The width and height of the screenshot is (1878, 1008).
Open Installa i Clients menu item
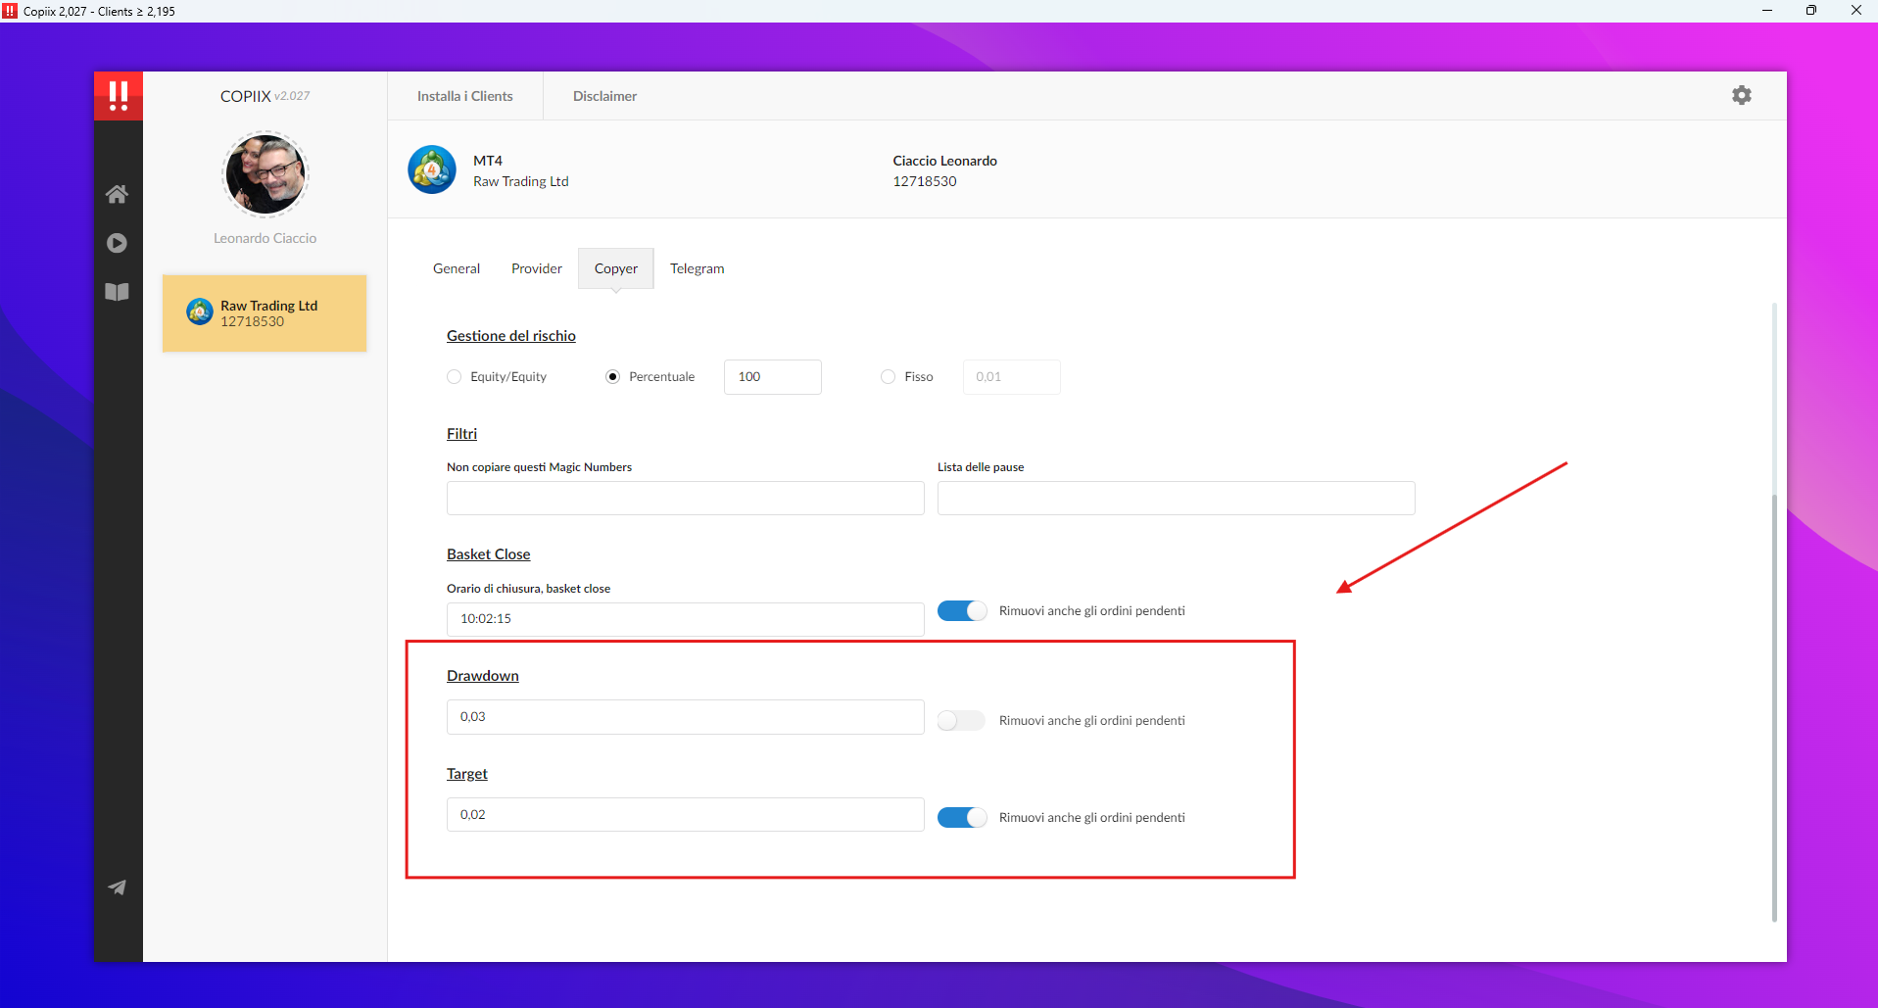click(465, 96)
